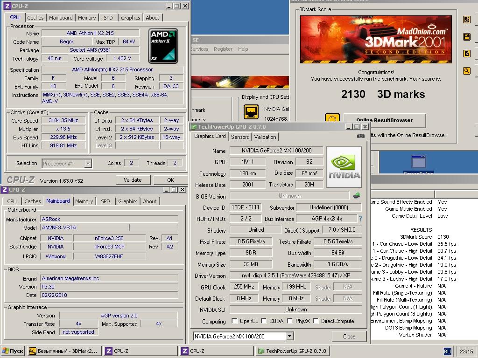The image size is (478, 358).
Task: Open Caches tab in lower CPU-Z window
Action: 32,201
